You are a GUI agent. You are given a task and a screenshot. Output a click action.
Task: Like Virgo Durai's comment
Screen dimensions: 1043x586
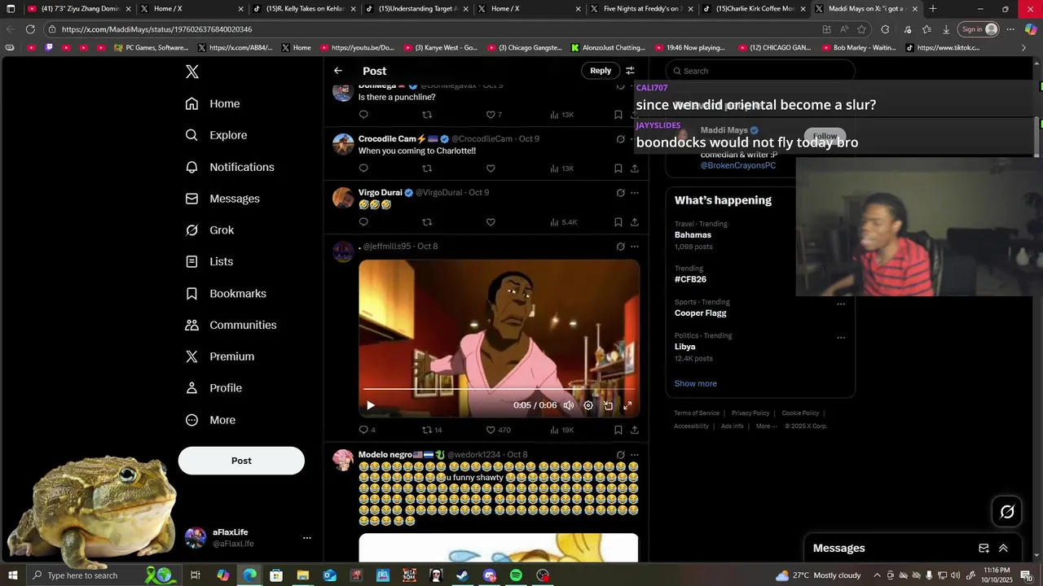click(491, 222)
